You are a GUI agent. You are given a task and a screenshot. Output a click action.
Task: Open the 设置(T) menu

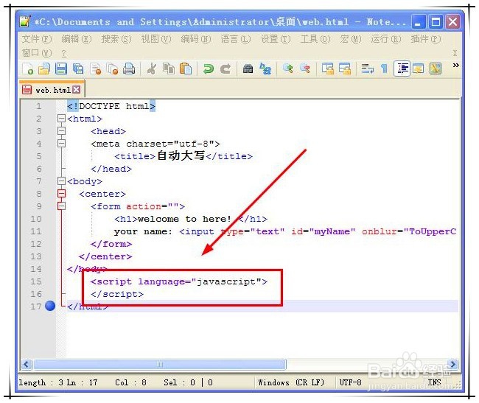tap(276, 39)
